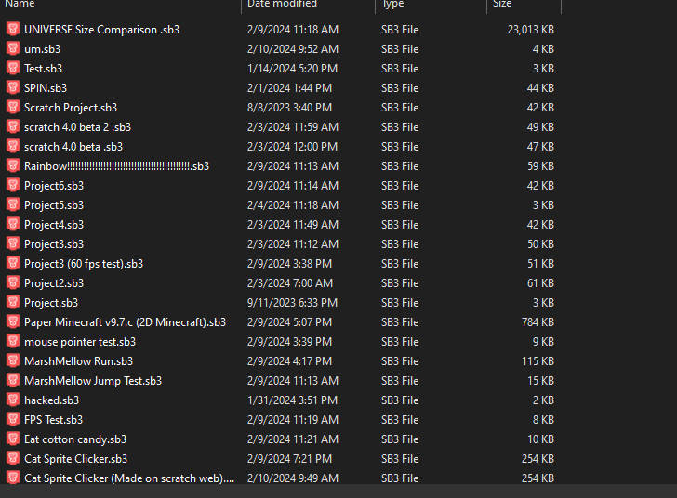Select the Project5.sb3 file icon
This screenshot has width=677, height=498.
[x=13, y=204]
